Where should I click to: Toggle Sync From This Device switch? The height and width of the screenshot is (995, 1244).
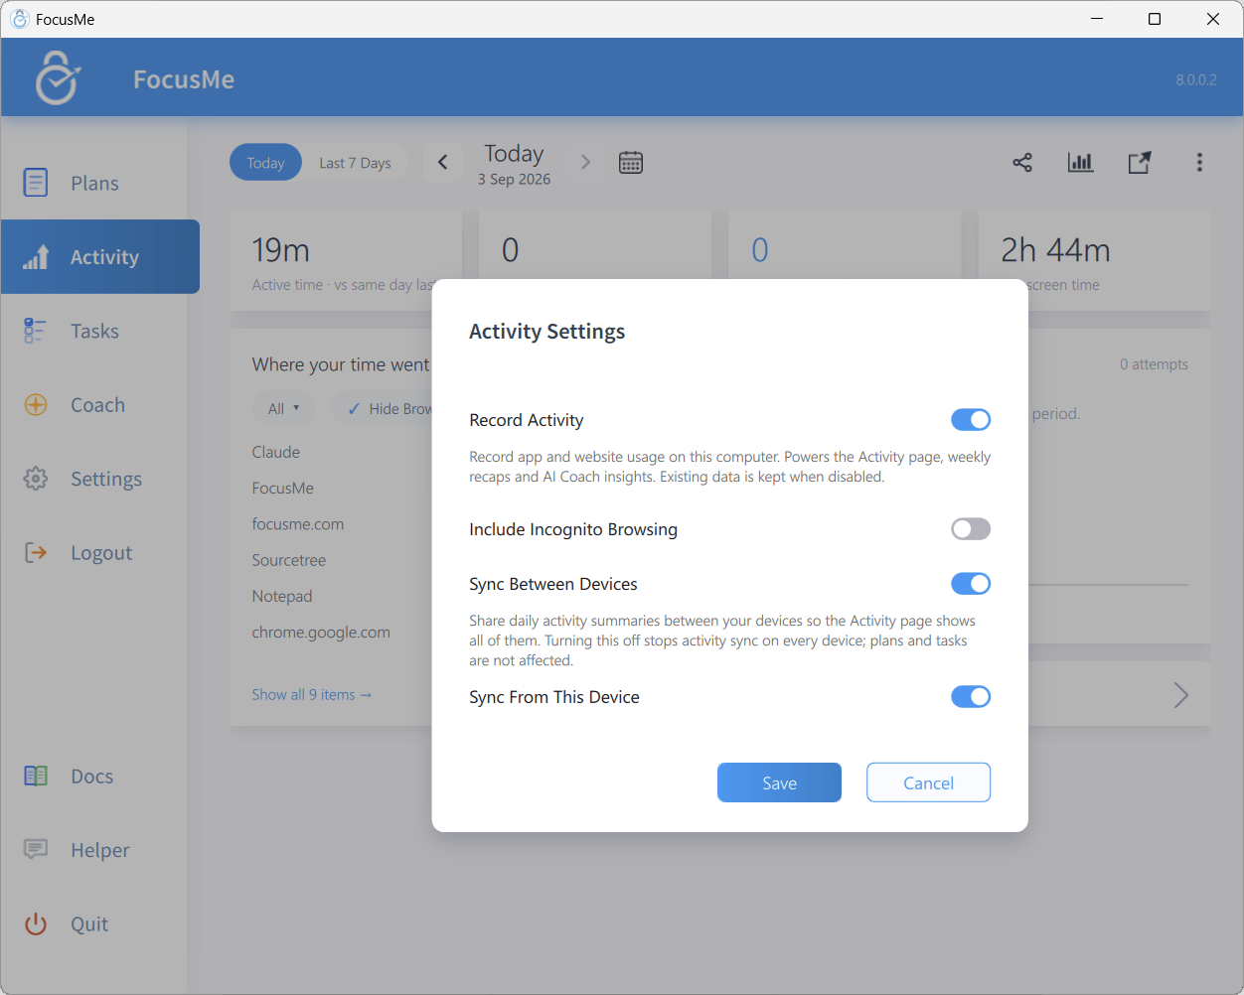click(x=971, y=697)
